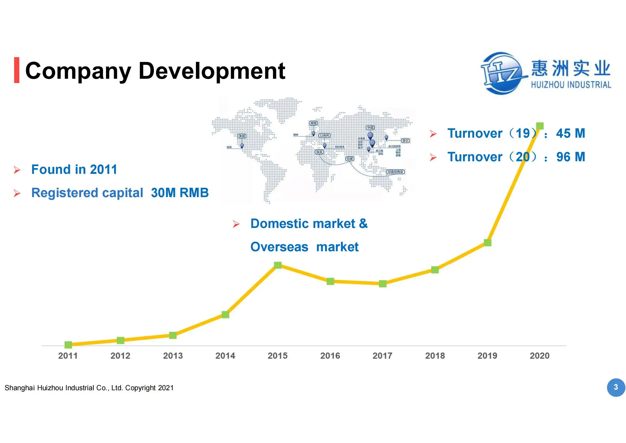
Task: Click the red arrow bullet beside Domestic market
Action: click(x=236, y=224)
